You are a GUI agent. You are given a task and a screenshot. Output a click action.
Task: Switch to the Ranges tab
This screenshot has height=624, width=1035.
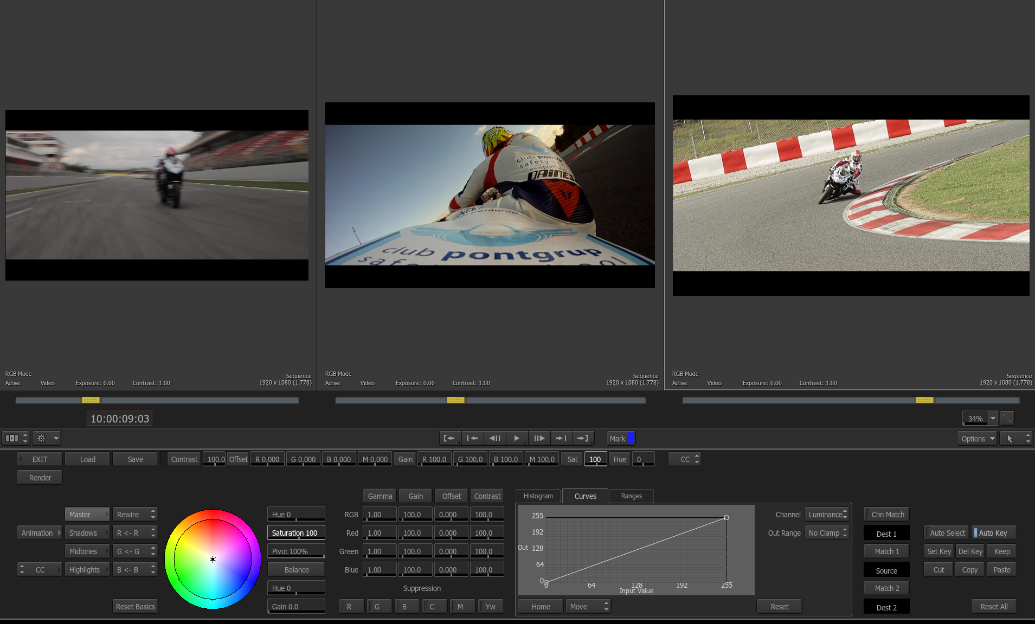(x=631, y=496)
